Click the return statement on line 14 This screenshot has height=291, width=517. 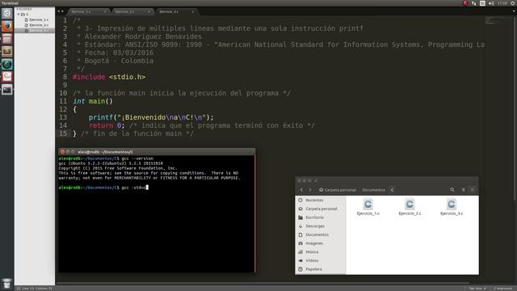point(107,125)
